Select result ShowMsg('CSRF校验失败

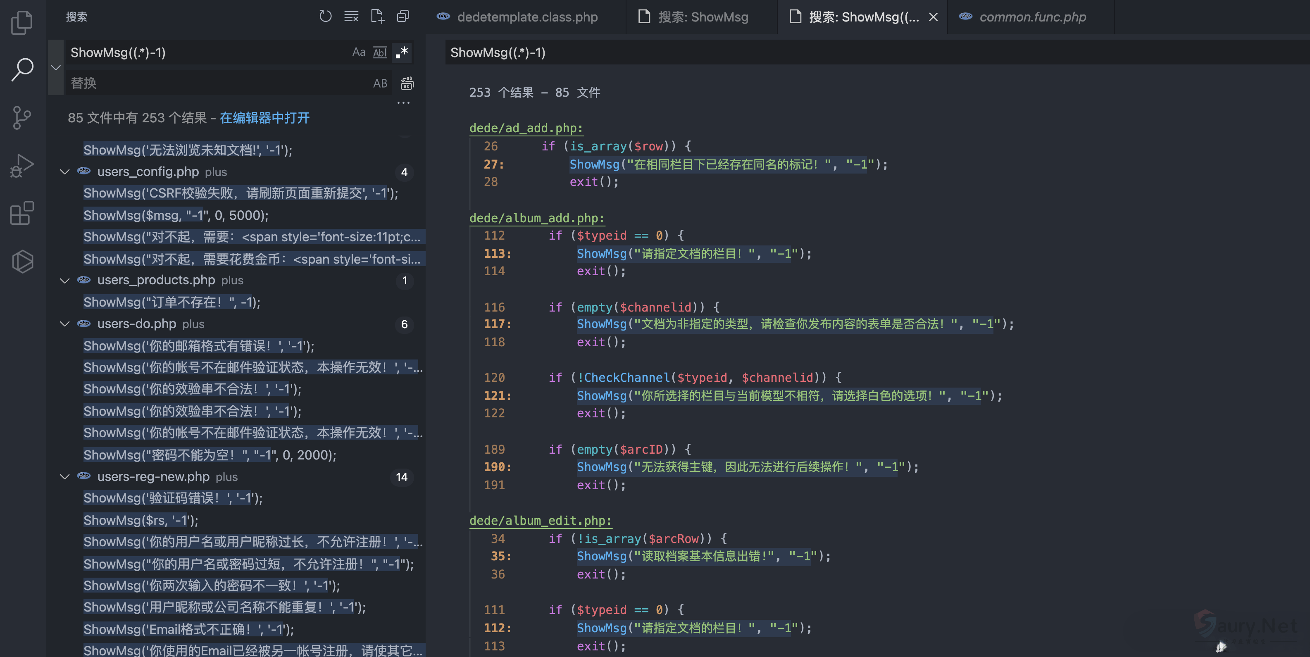point(241,193)
